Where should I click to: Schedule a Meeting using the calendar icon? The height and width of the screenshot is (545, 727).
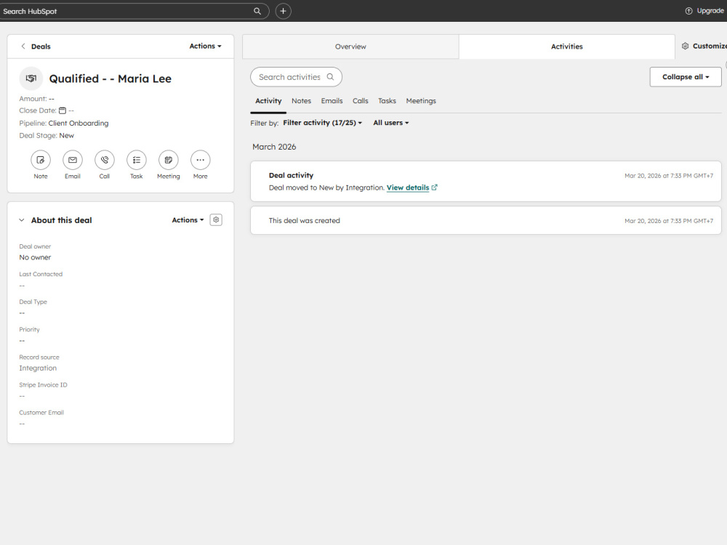point(169,160)
